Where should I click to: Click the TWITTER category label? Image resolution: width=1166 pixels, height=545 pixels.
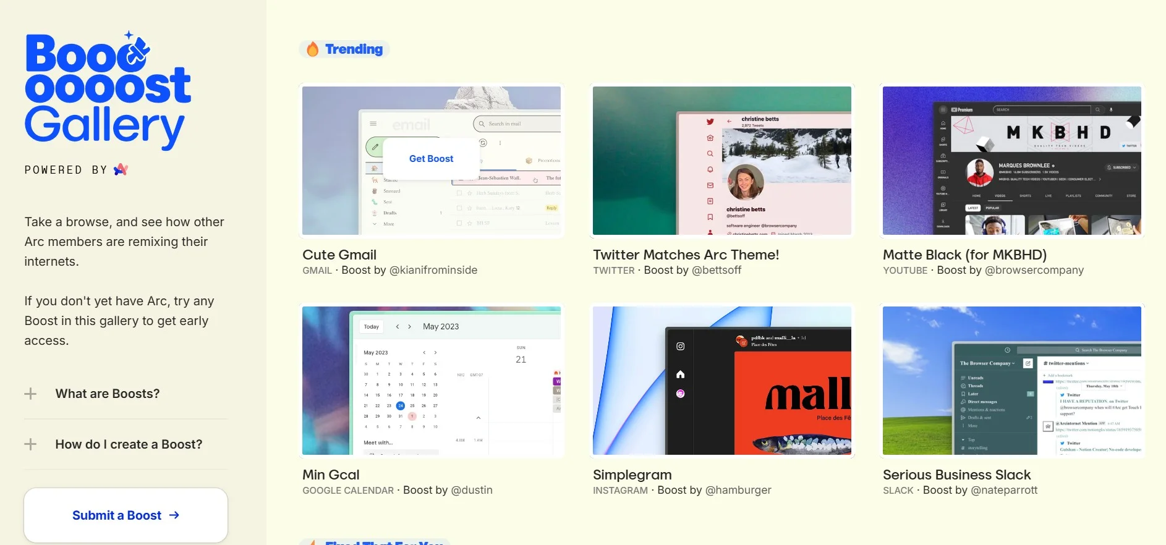pyautogui.click(x=614, y=271)
